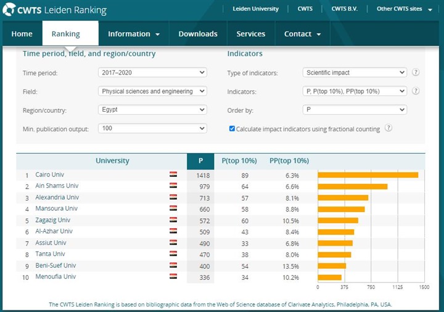Click help icon next to fractional counting
Screen dimensions: 444x312
(x=388, y=128)
